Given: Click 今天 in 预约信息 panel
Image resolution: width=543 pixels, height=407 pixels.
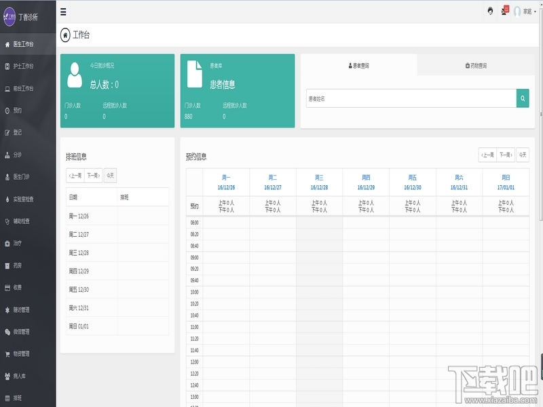Looking at the screenshot, I should (x=523, y=155).
